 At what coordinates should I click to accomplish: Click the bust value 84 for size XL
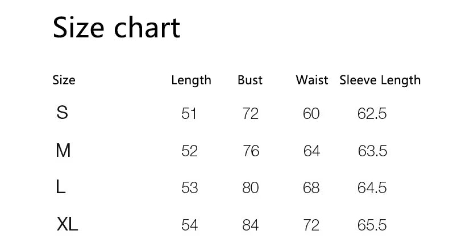click(251, 225)
